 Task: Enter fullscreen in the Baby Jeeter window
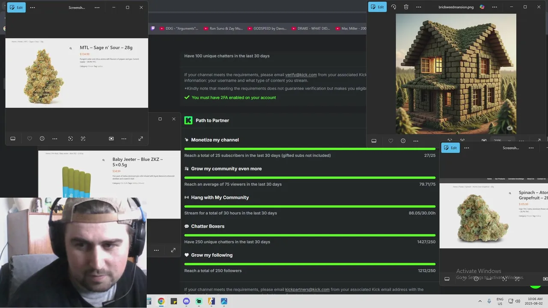click(173, 250)
